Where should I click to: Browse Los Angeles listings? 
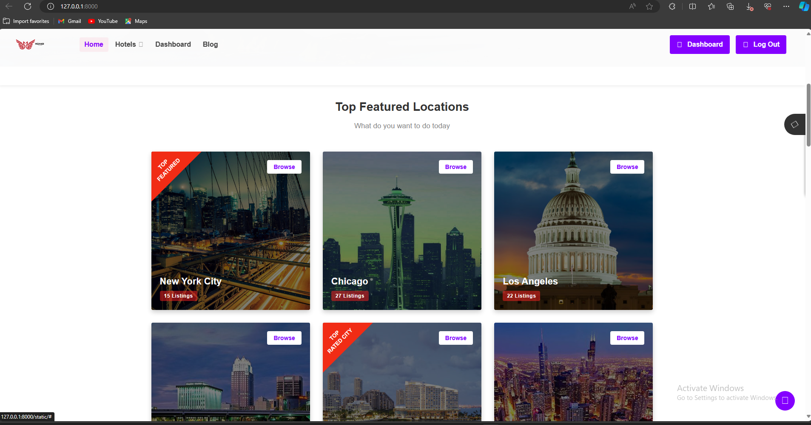pyautogui.click(x=627, y=167)
